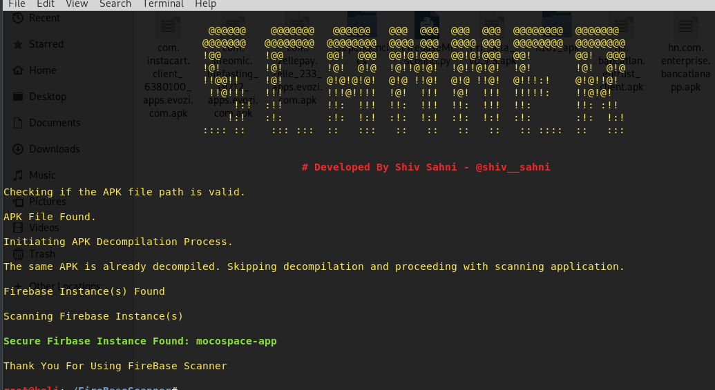The height and width of the screenshot is (390, 715).
Task: Open the Terminal menu
Action: coord(163,4)
